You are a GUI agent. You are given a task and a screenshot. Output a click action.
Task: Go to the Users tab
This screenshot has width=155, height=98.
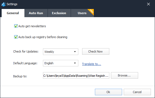(x=82, y=13)
